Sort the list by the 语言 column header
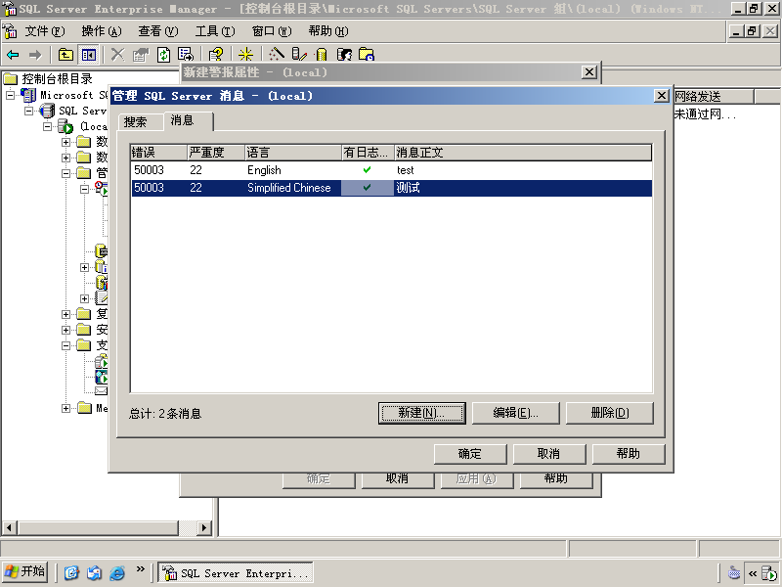 pos(293,153)
